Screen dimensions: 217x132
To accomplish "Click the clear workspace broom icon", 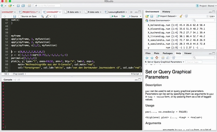I will [181, 16].
